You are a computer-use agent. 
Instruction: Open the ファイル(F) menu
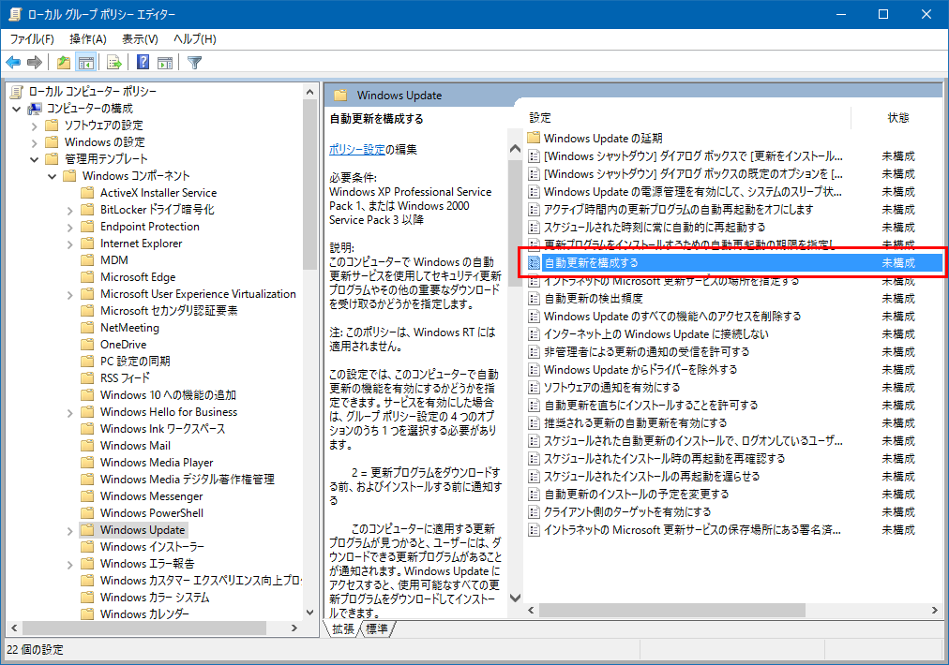tap(32, 39)
